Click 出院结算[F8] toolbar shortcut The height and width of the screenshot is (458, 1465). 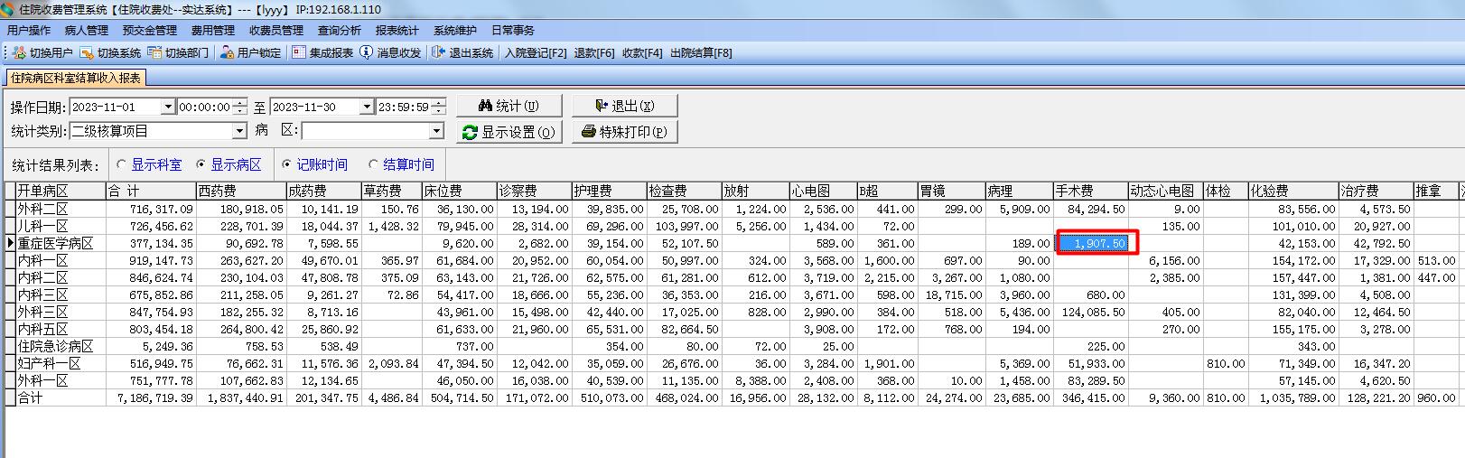(701, 53)
